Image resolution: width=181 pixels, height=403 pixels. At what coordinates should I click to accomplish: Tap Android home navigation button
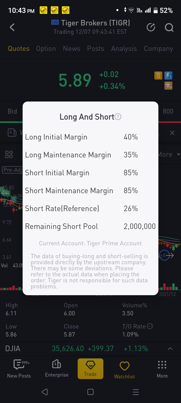coord(90,392)
